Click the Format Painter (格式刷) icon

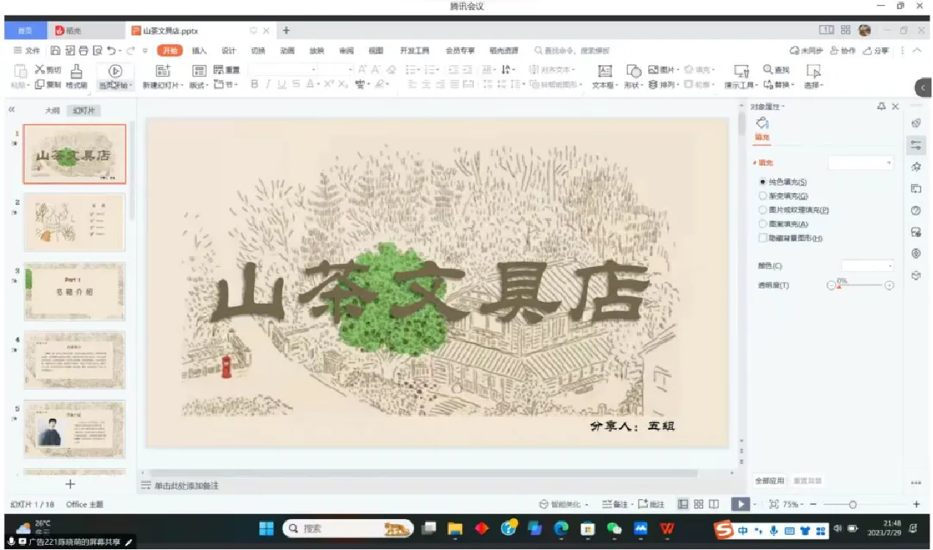76,72
